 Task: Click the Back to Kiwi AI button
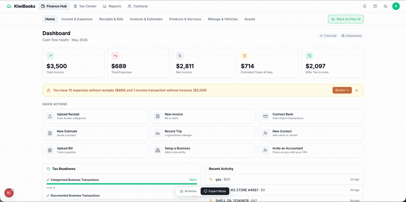(x=346, y=19)
